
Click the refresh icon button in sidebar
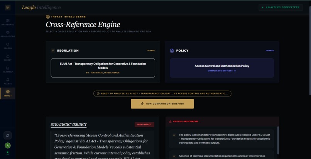(8, 135)
